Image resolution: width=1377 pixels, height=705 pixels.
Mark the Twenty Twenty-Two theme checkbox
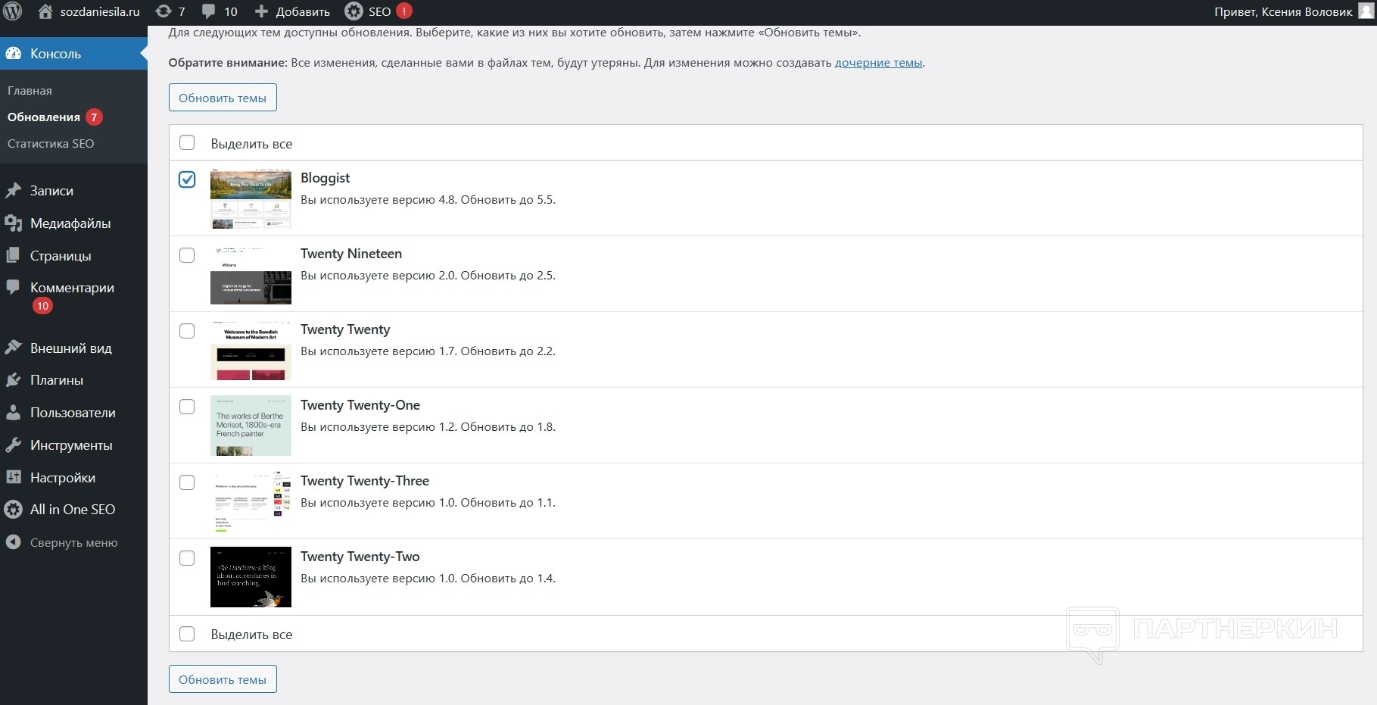click(x=187, y=558)
